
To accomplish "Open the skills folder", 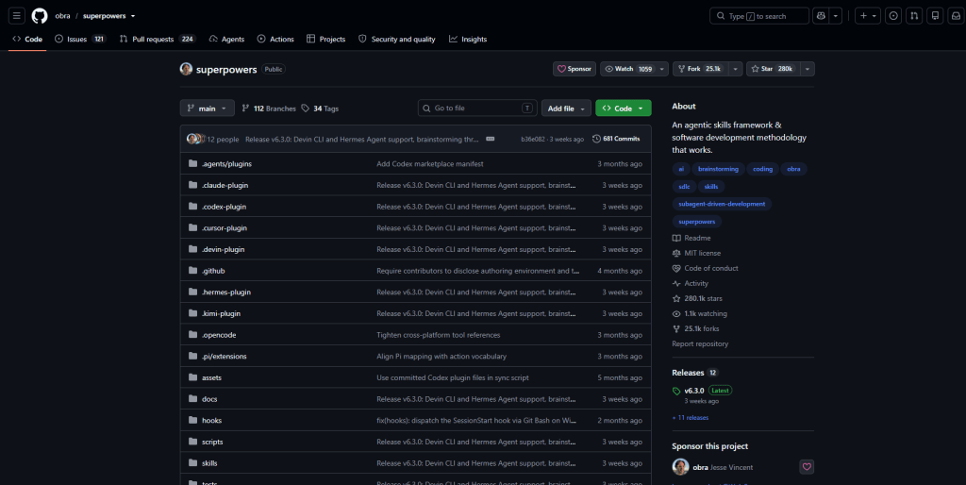I will tap(209, 463).
